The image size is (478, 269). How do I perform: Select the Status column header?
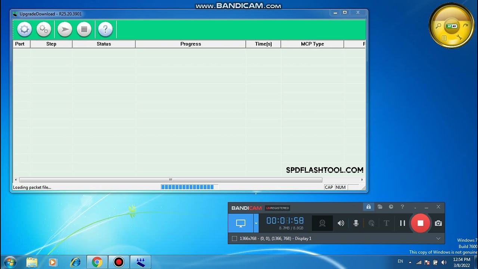[x=104, y=44]
